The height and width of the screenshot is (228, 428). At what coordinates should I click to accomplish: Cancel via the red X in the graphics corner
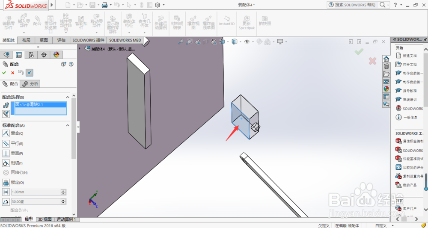(372, 61)
